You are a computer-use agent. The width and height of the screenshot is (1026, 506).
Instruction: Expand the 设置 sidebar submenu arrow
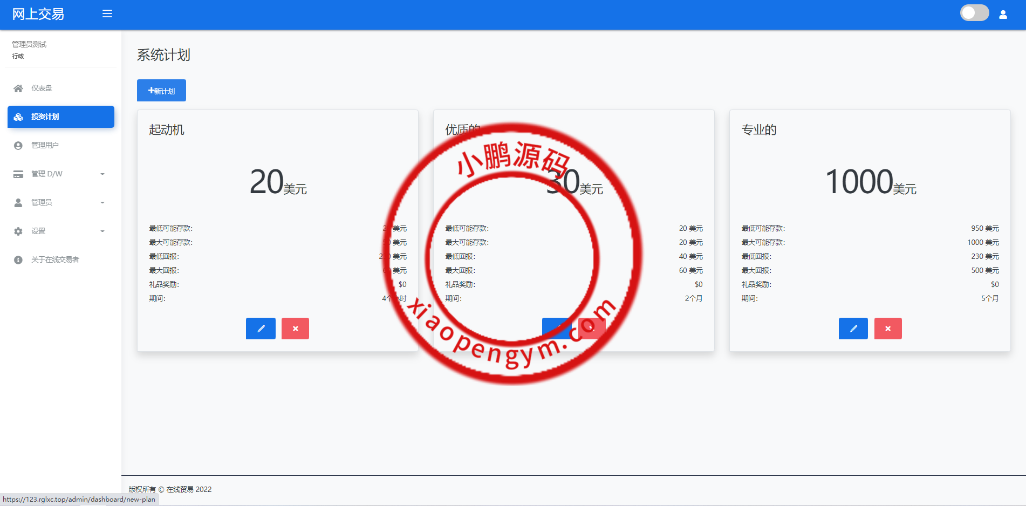pyautogui.click(x=102, y=231)
